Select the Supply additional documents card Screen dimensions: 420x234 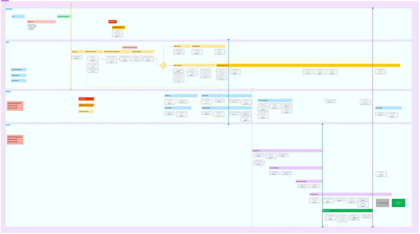[x=117, y=34]
